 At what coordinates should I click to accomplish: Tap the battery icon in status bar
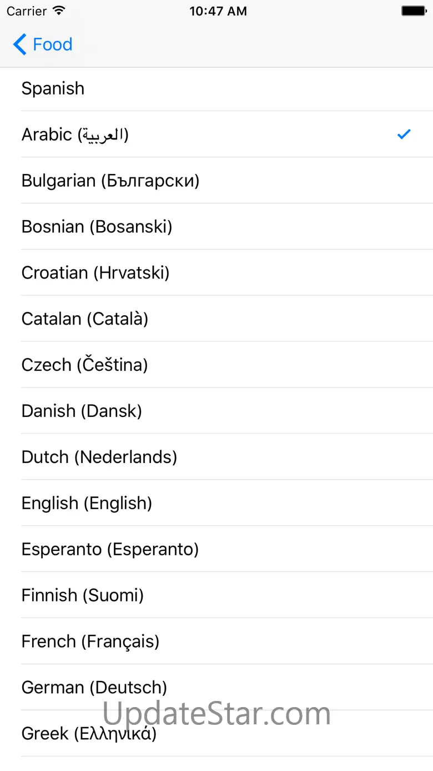413,11
